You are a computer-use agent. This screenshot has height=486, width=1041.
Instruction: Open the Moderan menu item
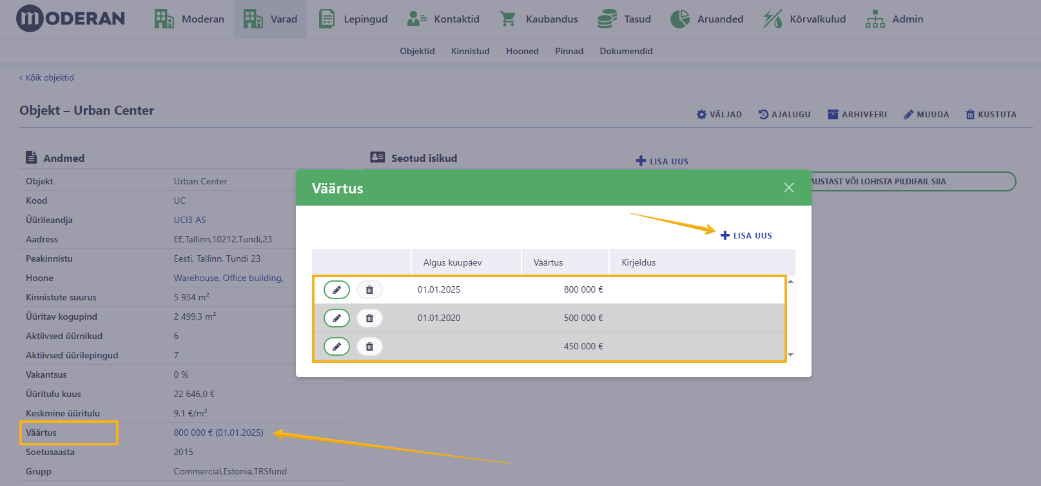(x=190, y=19)
